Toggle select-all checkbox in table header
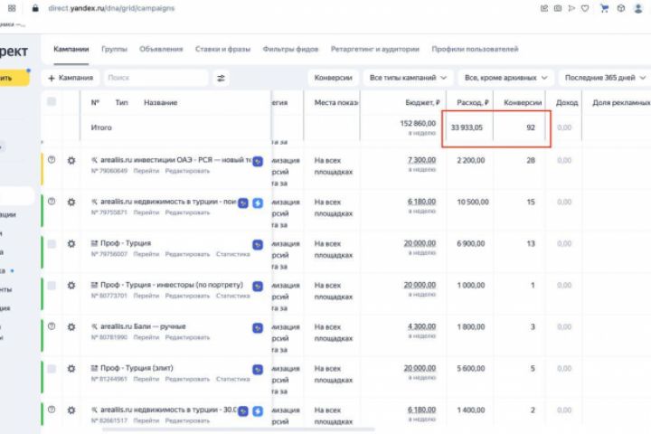Viewport: 651px width, 434px height. pos(52,101)
